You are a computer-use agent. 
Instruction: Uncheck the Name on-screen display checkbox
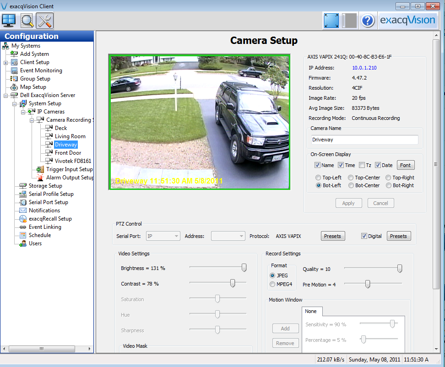pyautogui.click(x=318, y=165)
